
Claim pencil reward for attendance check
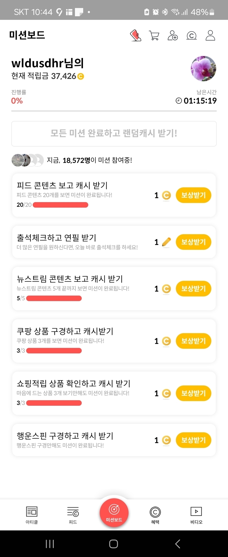[x=193, y=242]
